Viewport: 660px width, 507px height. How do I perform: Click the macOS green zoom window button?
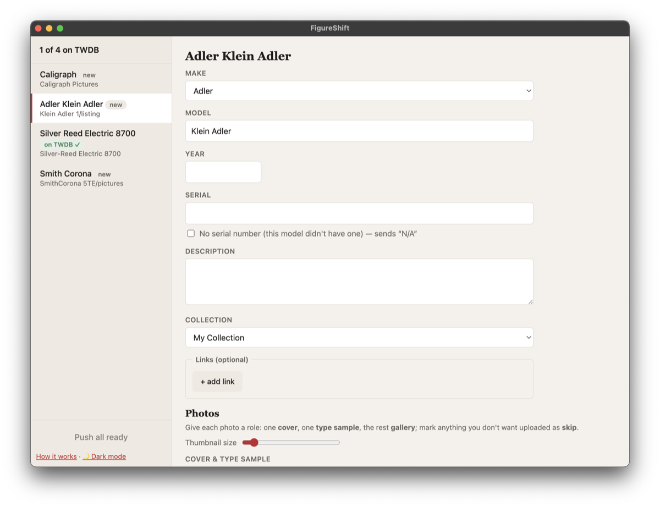point(60,28)
